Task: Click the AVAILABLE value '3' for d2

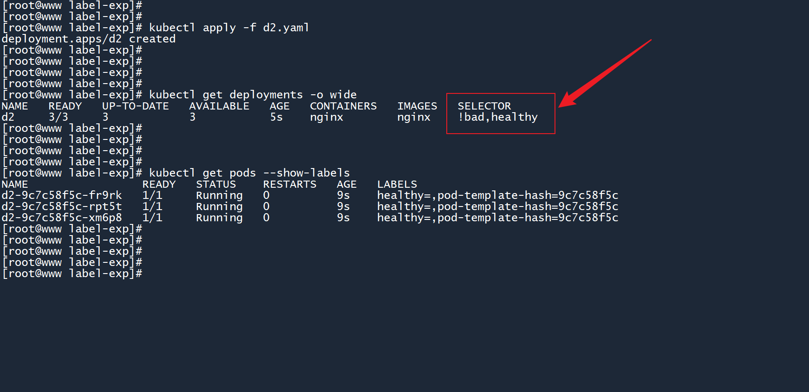Action: [x=193, y=117]
